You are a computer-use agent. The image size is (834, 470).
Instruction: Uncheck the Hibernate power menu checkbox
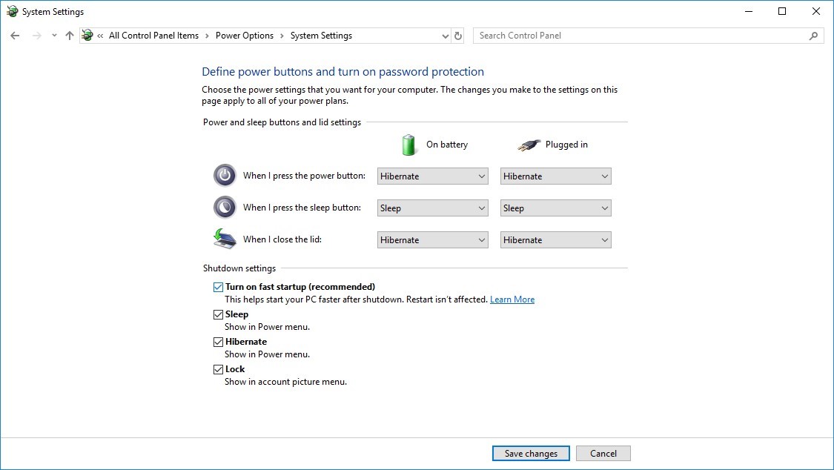[x=218, y=342]
